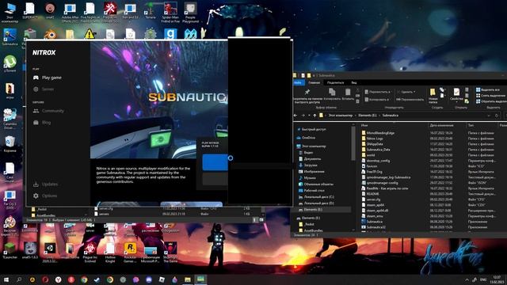Open recent locations dropdown in Explorer
Viewport: 507px width, 285px height.
tap(309, 116)
